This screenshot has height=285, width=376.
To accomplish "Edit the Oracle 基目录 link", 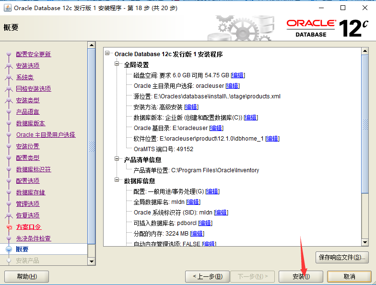I will pos(216,128).
